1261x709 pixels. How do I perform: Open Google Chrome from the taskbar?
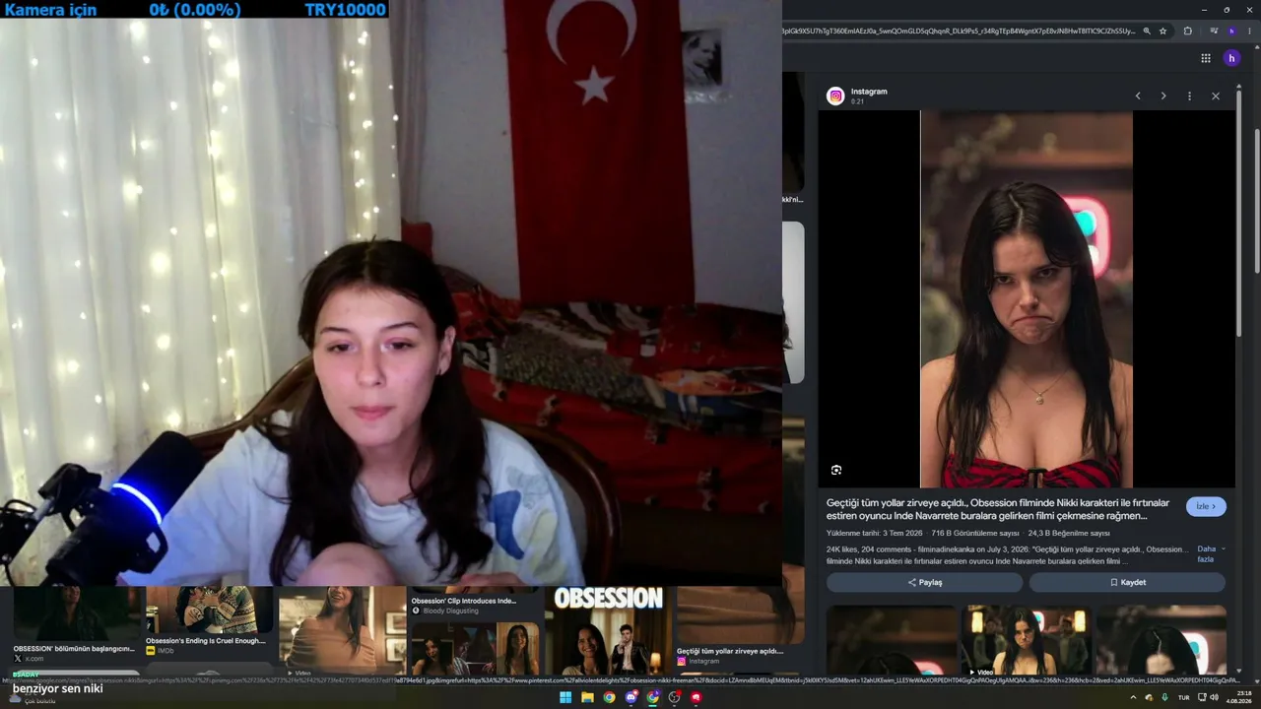tap(609, 697)
